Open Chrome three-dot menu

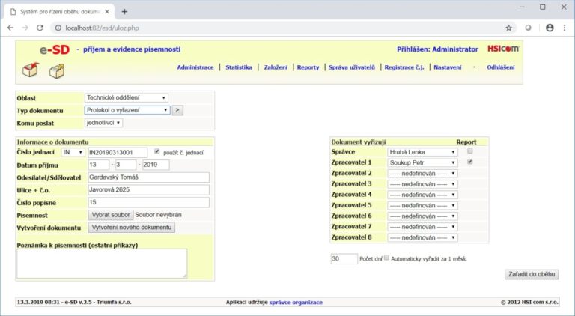pyautogui.click(x=565, y=28)
